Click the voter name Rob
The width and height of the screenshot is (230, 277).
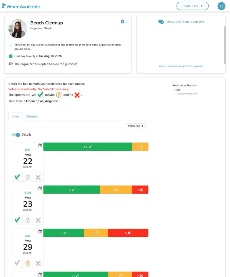click(x=177, y=90)
